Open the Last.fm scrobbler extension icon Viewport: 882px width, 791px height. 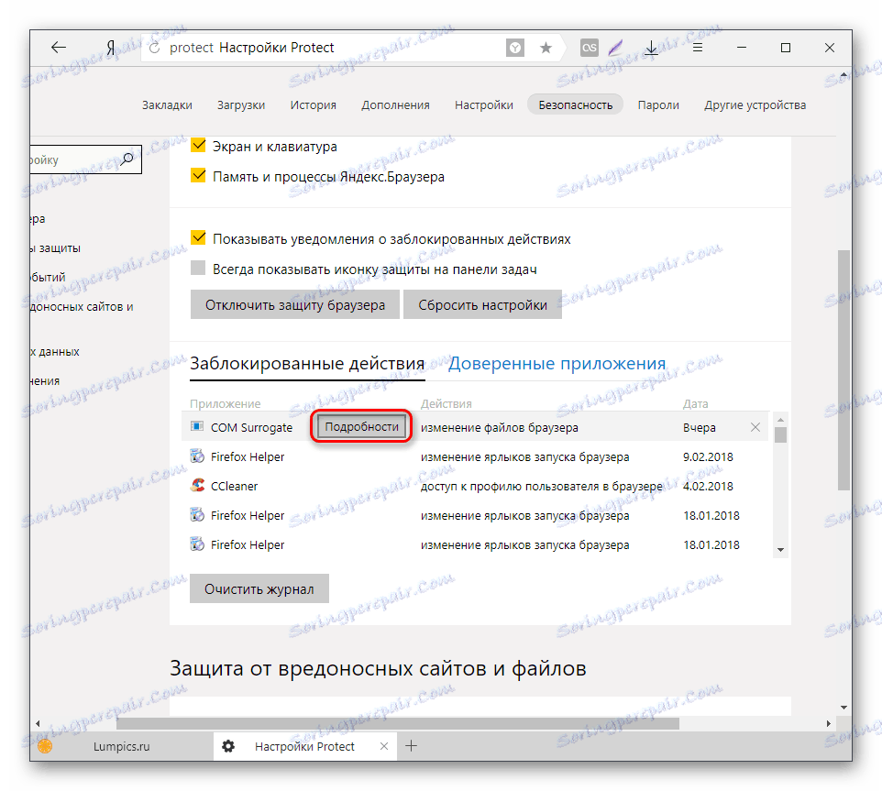pyautogui.click(x=589, y=48)
